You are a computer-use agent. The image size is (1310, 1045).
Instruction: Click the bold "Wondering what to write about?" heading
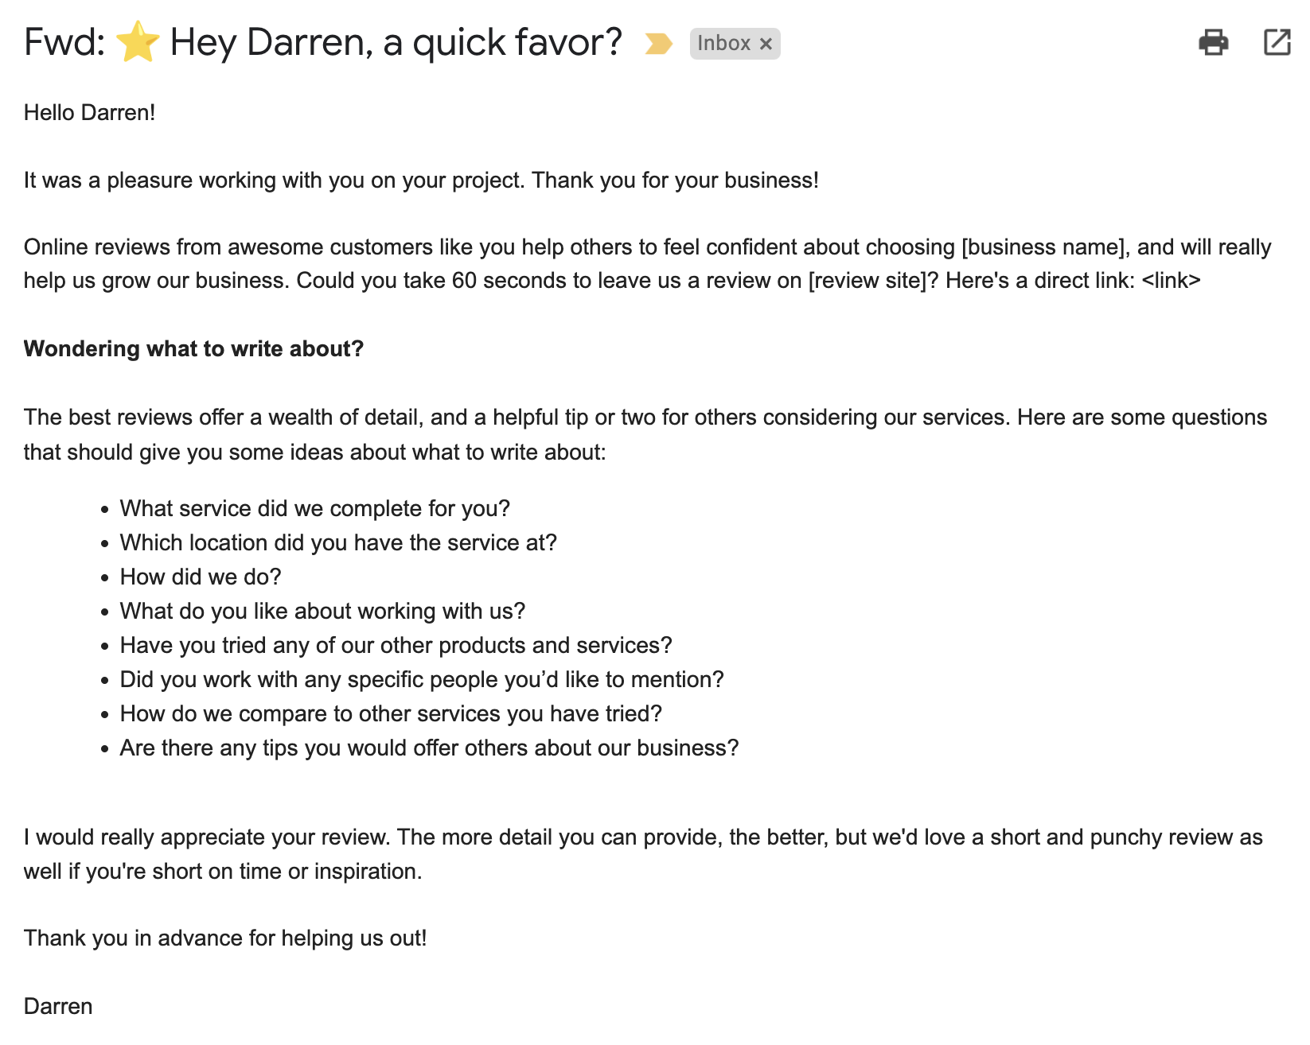click(x=193, y=349)
